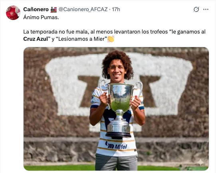Click the clapping hands emoji
This screenshot has width=216, height=173.
(x=111, y=39)
